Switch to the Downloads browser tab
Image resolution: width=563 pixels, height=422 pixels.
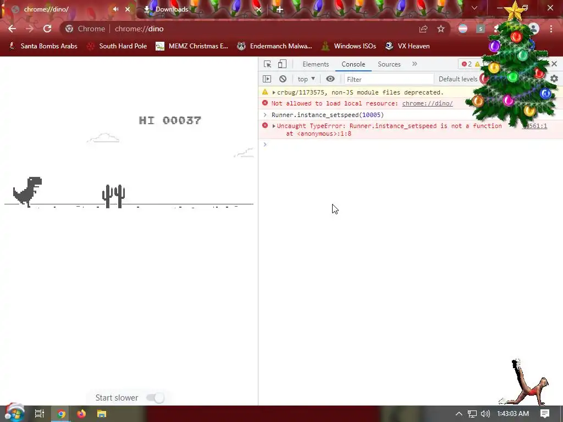(x=201, y=9)
